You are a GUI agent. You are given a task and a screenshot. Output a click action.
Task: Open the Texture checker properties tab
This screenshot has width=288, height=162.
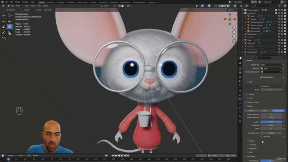(240, 121)
